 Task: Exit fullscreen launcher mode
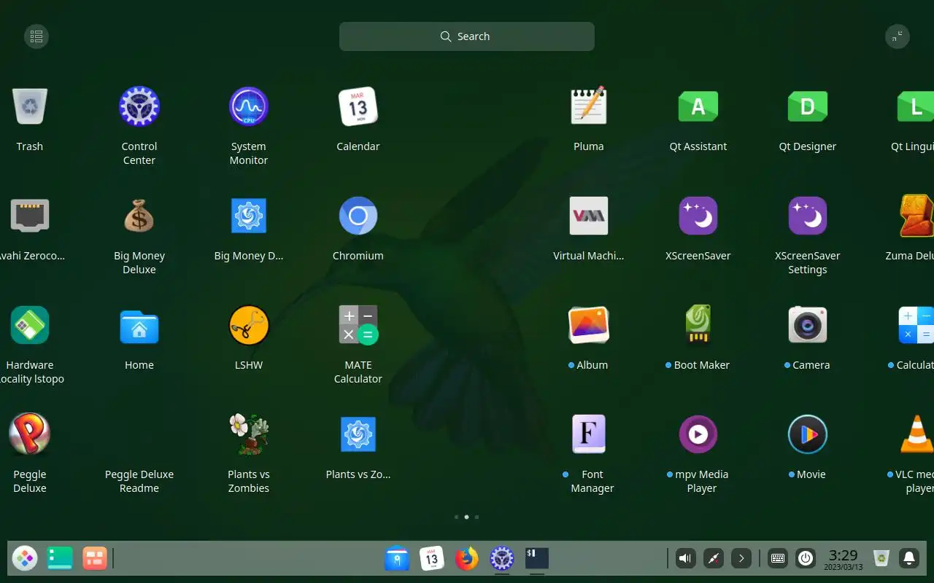coord(898,36)
